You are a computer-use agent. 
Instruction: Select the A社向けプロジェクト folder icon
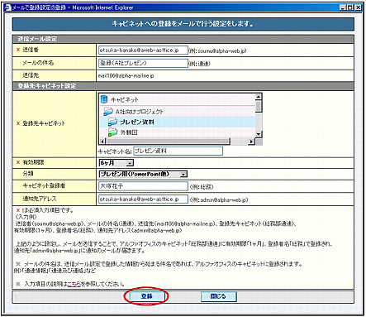coord(108,112)
